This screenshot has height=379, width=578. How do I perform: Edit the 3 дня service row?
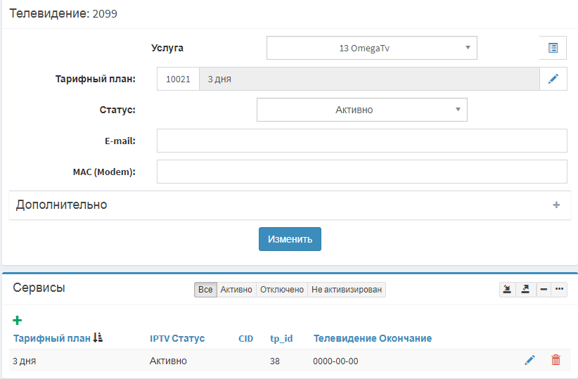tap(529, 360)
